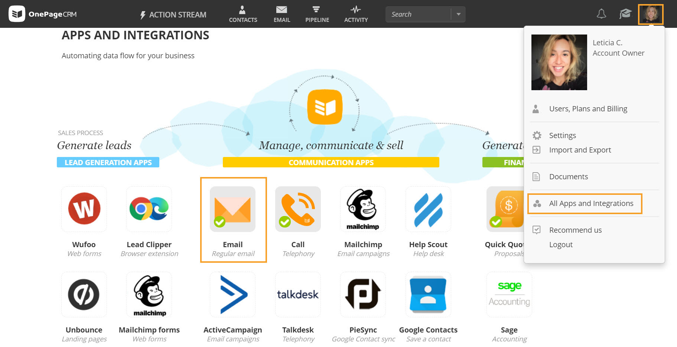Open the Sage Accounting app
Image resolution: width=677 pixels, height=347 pixels.
pyautogui.click(x=509, y=294)
